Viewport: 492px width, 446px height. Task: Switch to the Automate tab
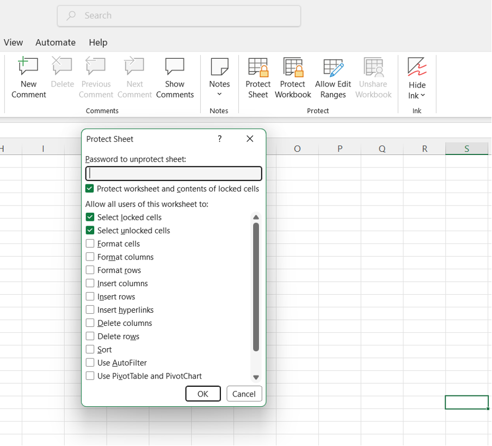click(56, 42)
